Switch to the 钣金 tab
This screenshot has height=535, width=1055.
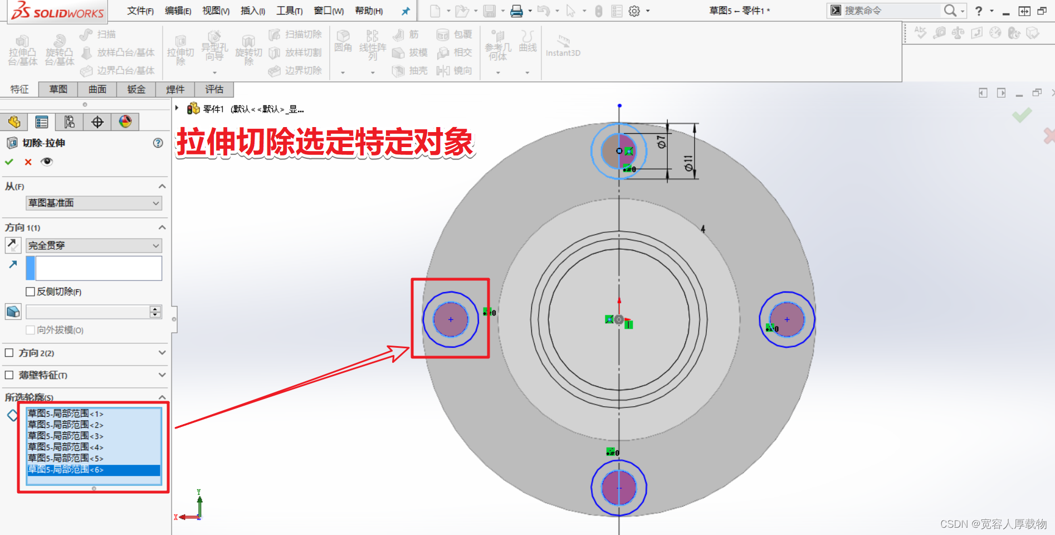[x=136, y=89]
